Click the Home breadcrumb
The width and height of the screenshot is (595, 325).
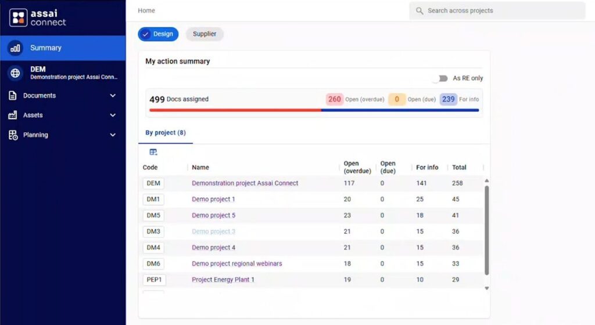[x=146, y=10]
